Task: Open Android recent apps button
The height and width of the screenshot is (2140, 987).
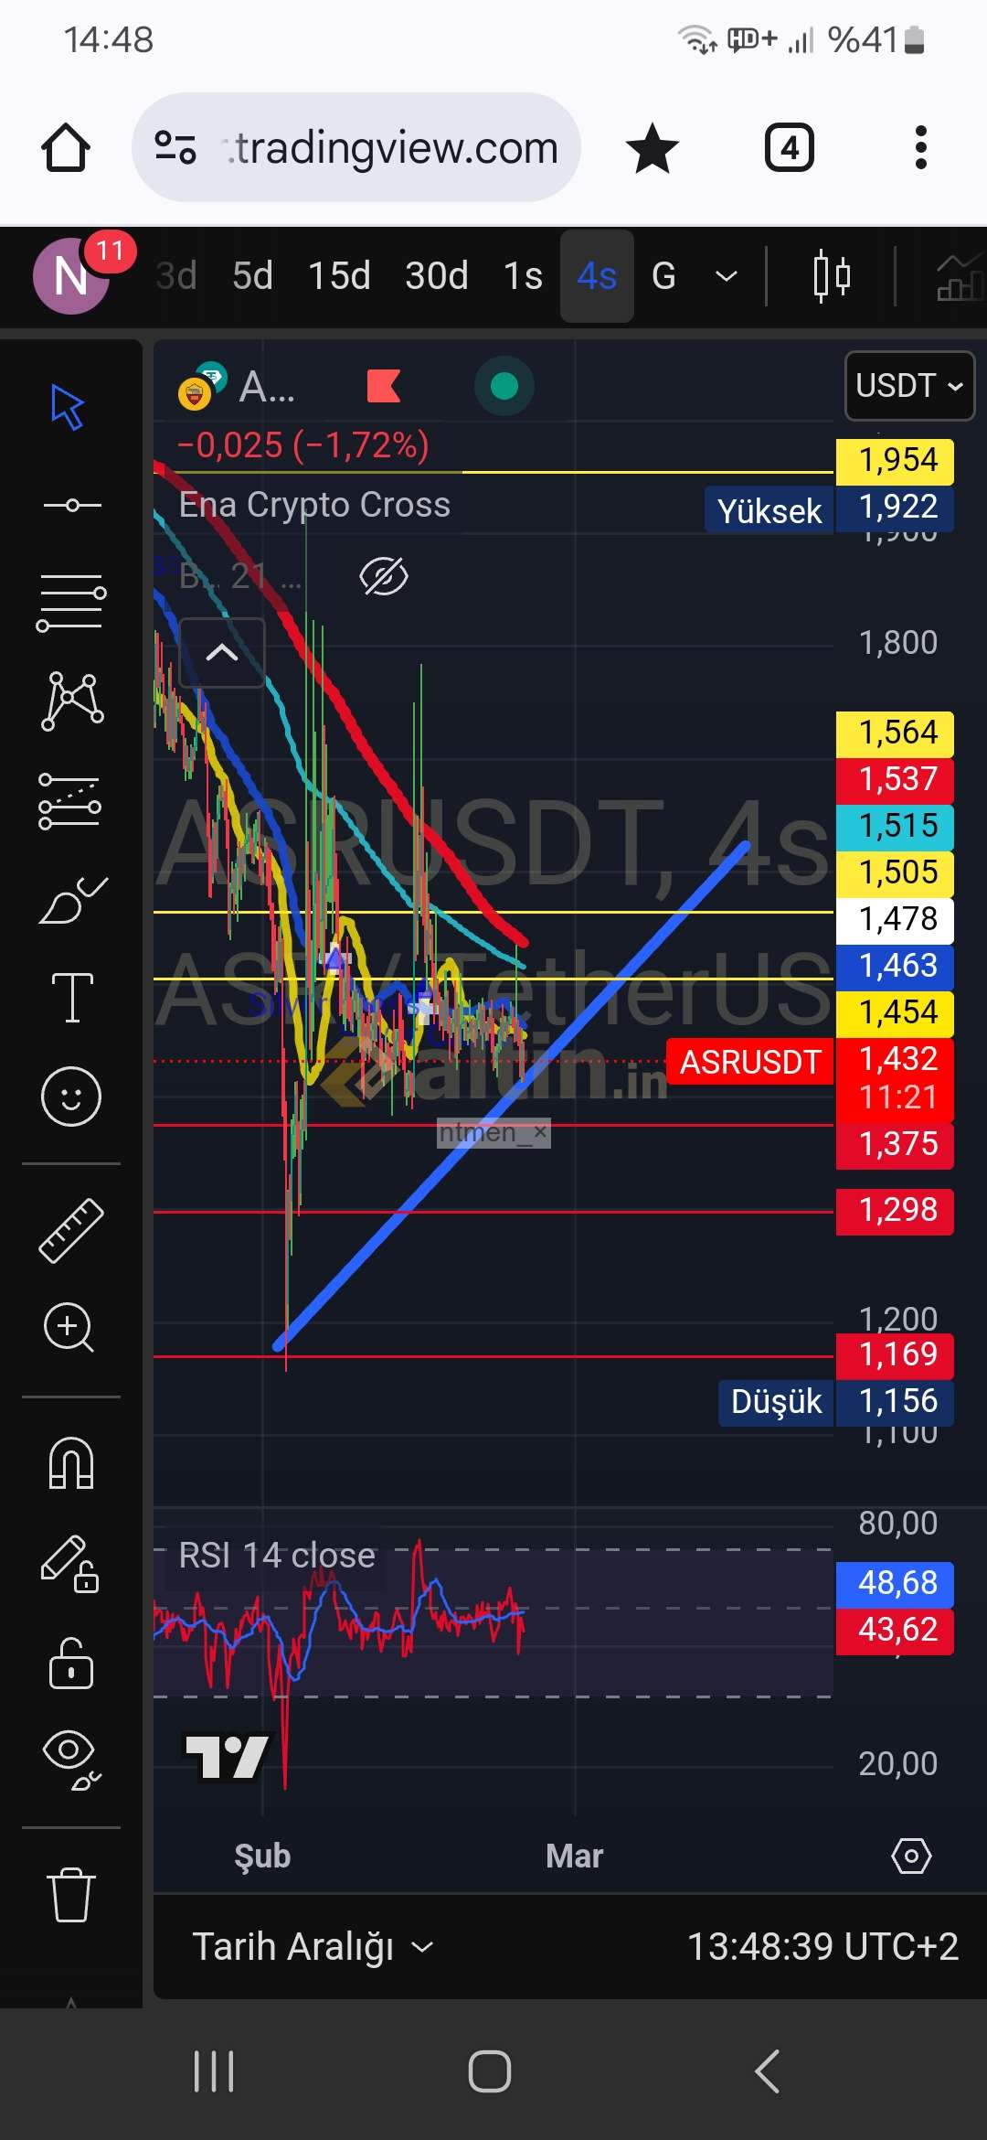Action: pos(214,2070)
